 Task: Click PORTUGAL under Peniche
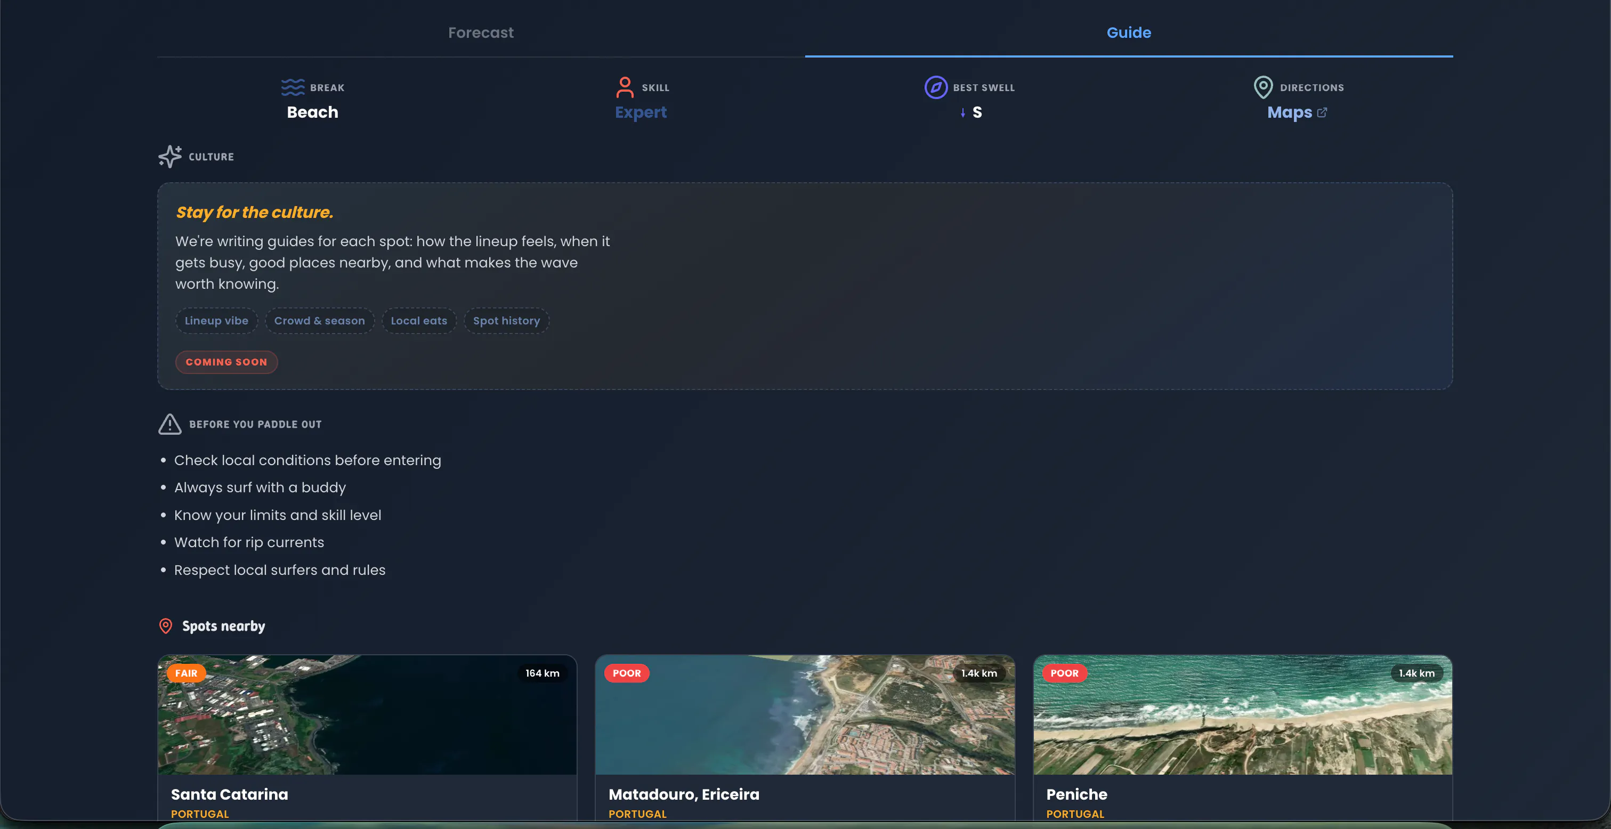1075,814
